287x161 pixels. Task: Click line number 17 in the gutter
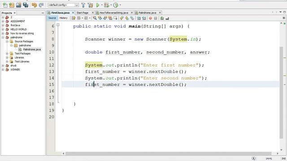[x=52, y=97]
